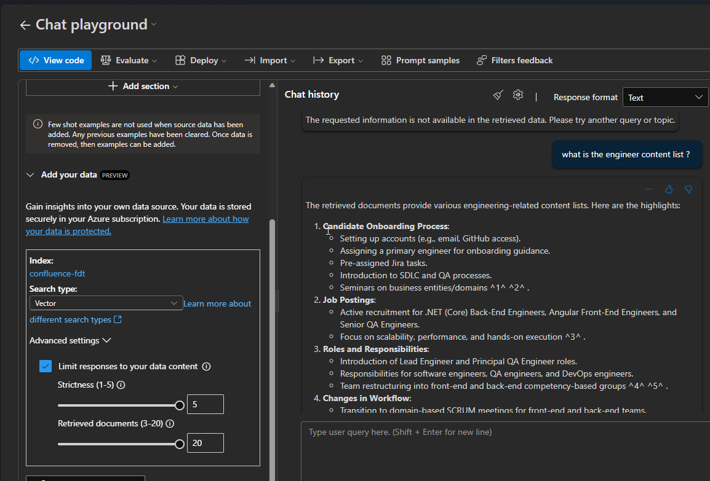Click the user query text box
The width and height of the screenshot is (710, 481).
coord(505,451)
